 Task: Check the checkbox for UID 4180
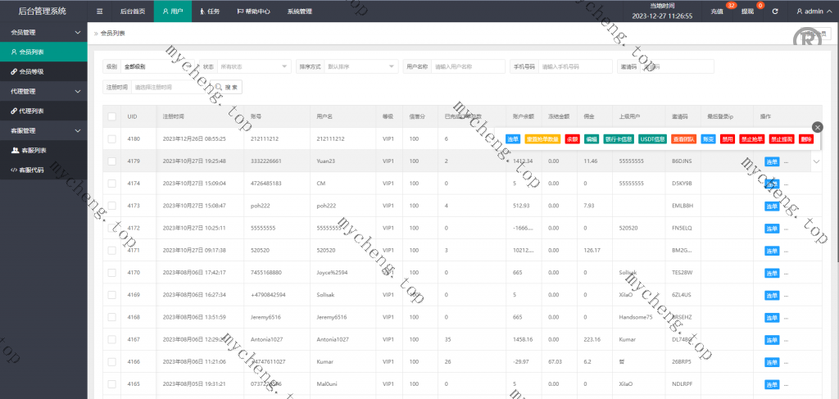[x=111, y=139]
